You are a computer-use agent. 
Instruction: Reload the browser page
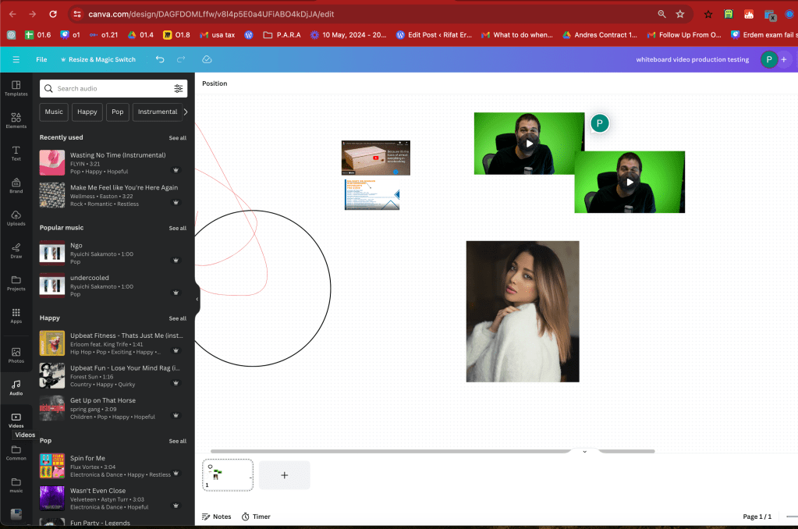tap(53, 14)
